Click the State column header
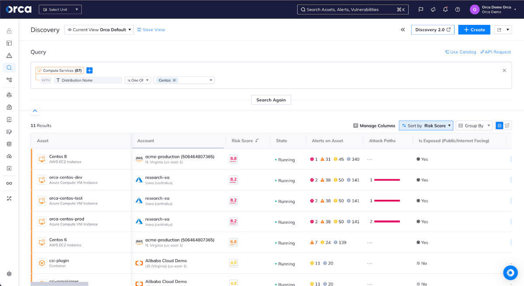This screenshot has height=286, width=524. (x=281, y=140)
